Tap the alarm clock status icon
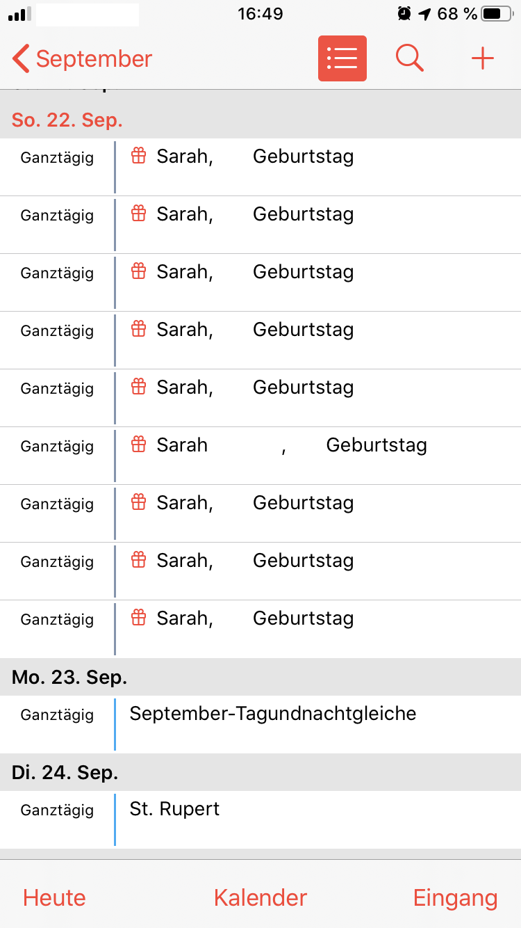 click(404, 13)
